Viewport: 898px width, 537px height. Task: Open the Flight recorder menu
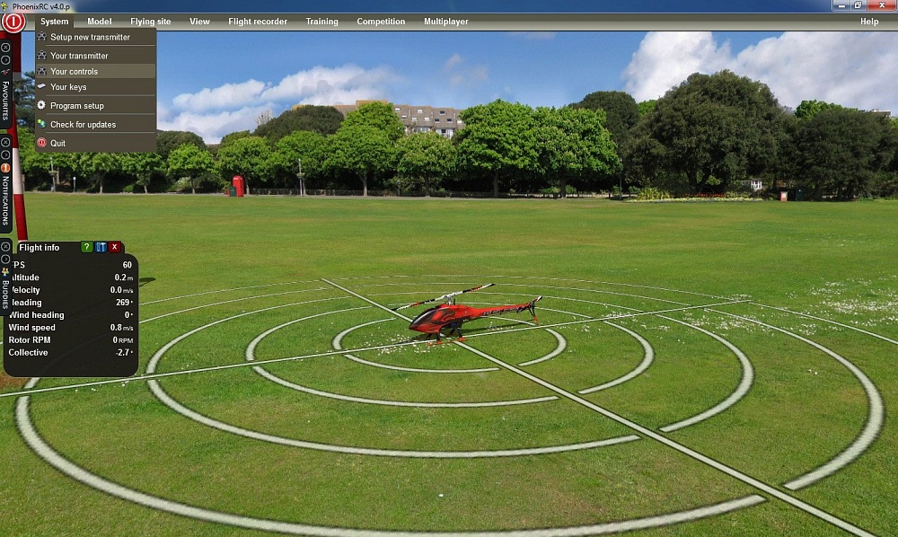(x=258, y=22)
